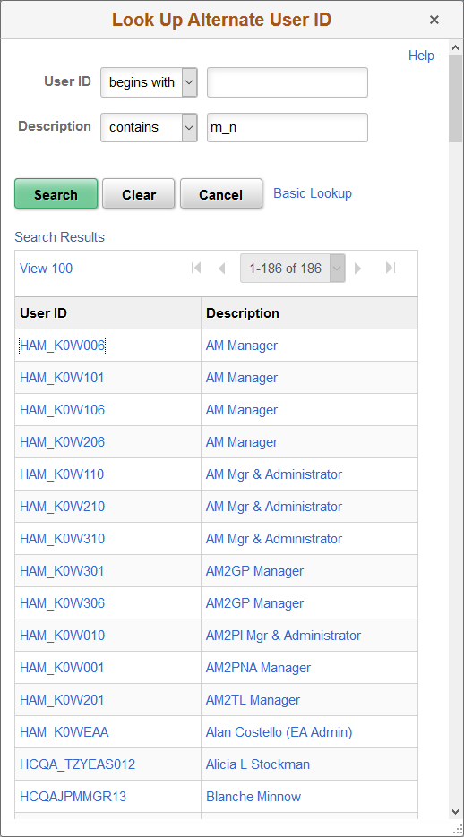This screenshot has height=837, width=464.
Task: Open the User ID operator dropdown
Action: tap(149, 82)
